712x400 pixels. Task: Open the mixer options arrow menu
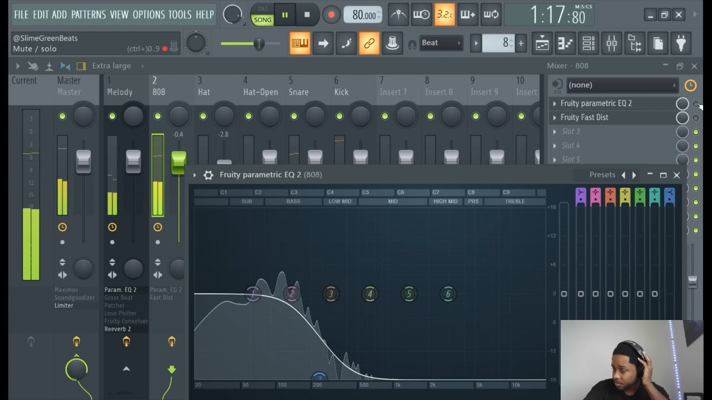(18, 66)
